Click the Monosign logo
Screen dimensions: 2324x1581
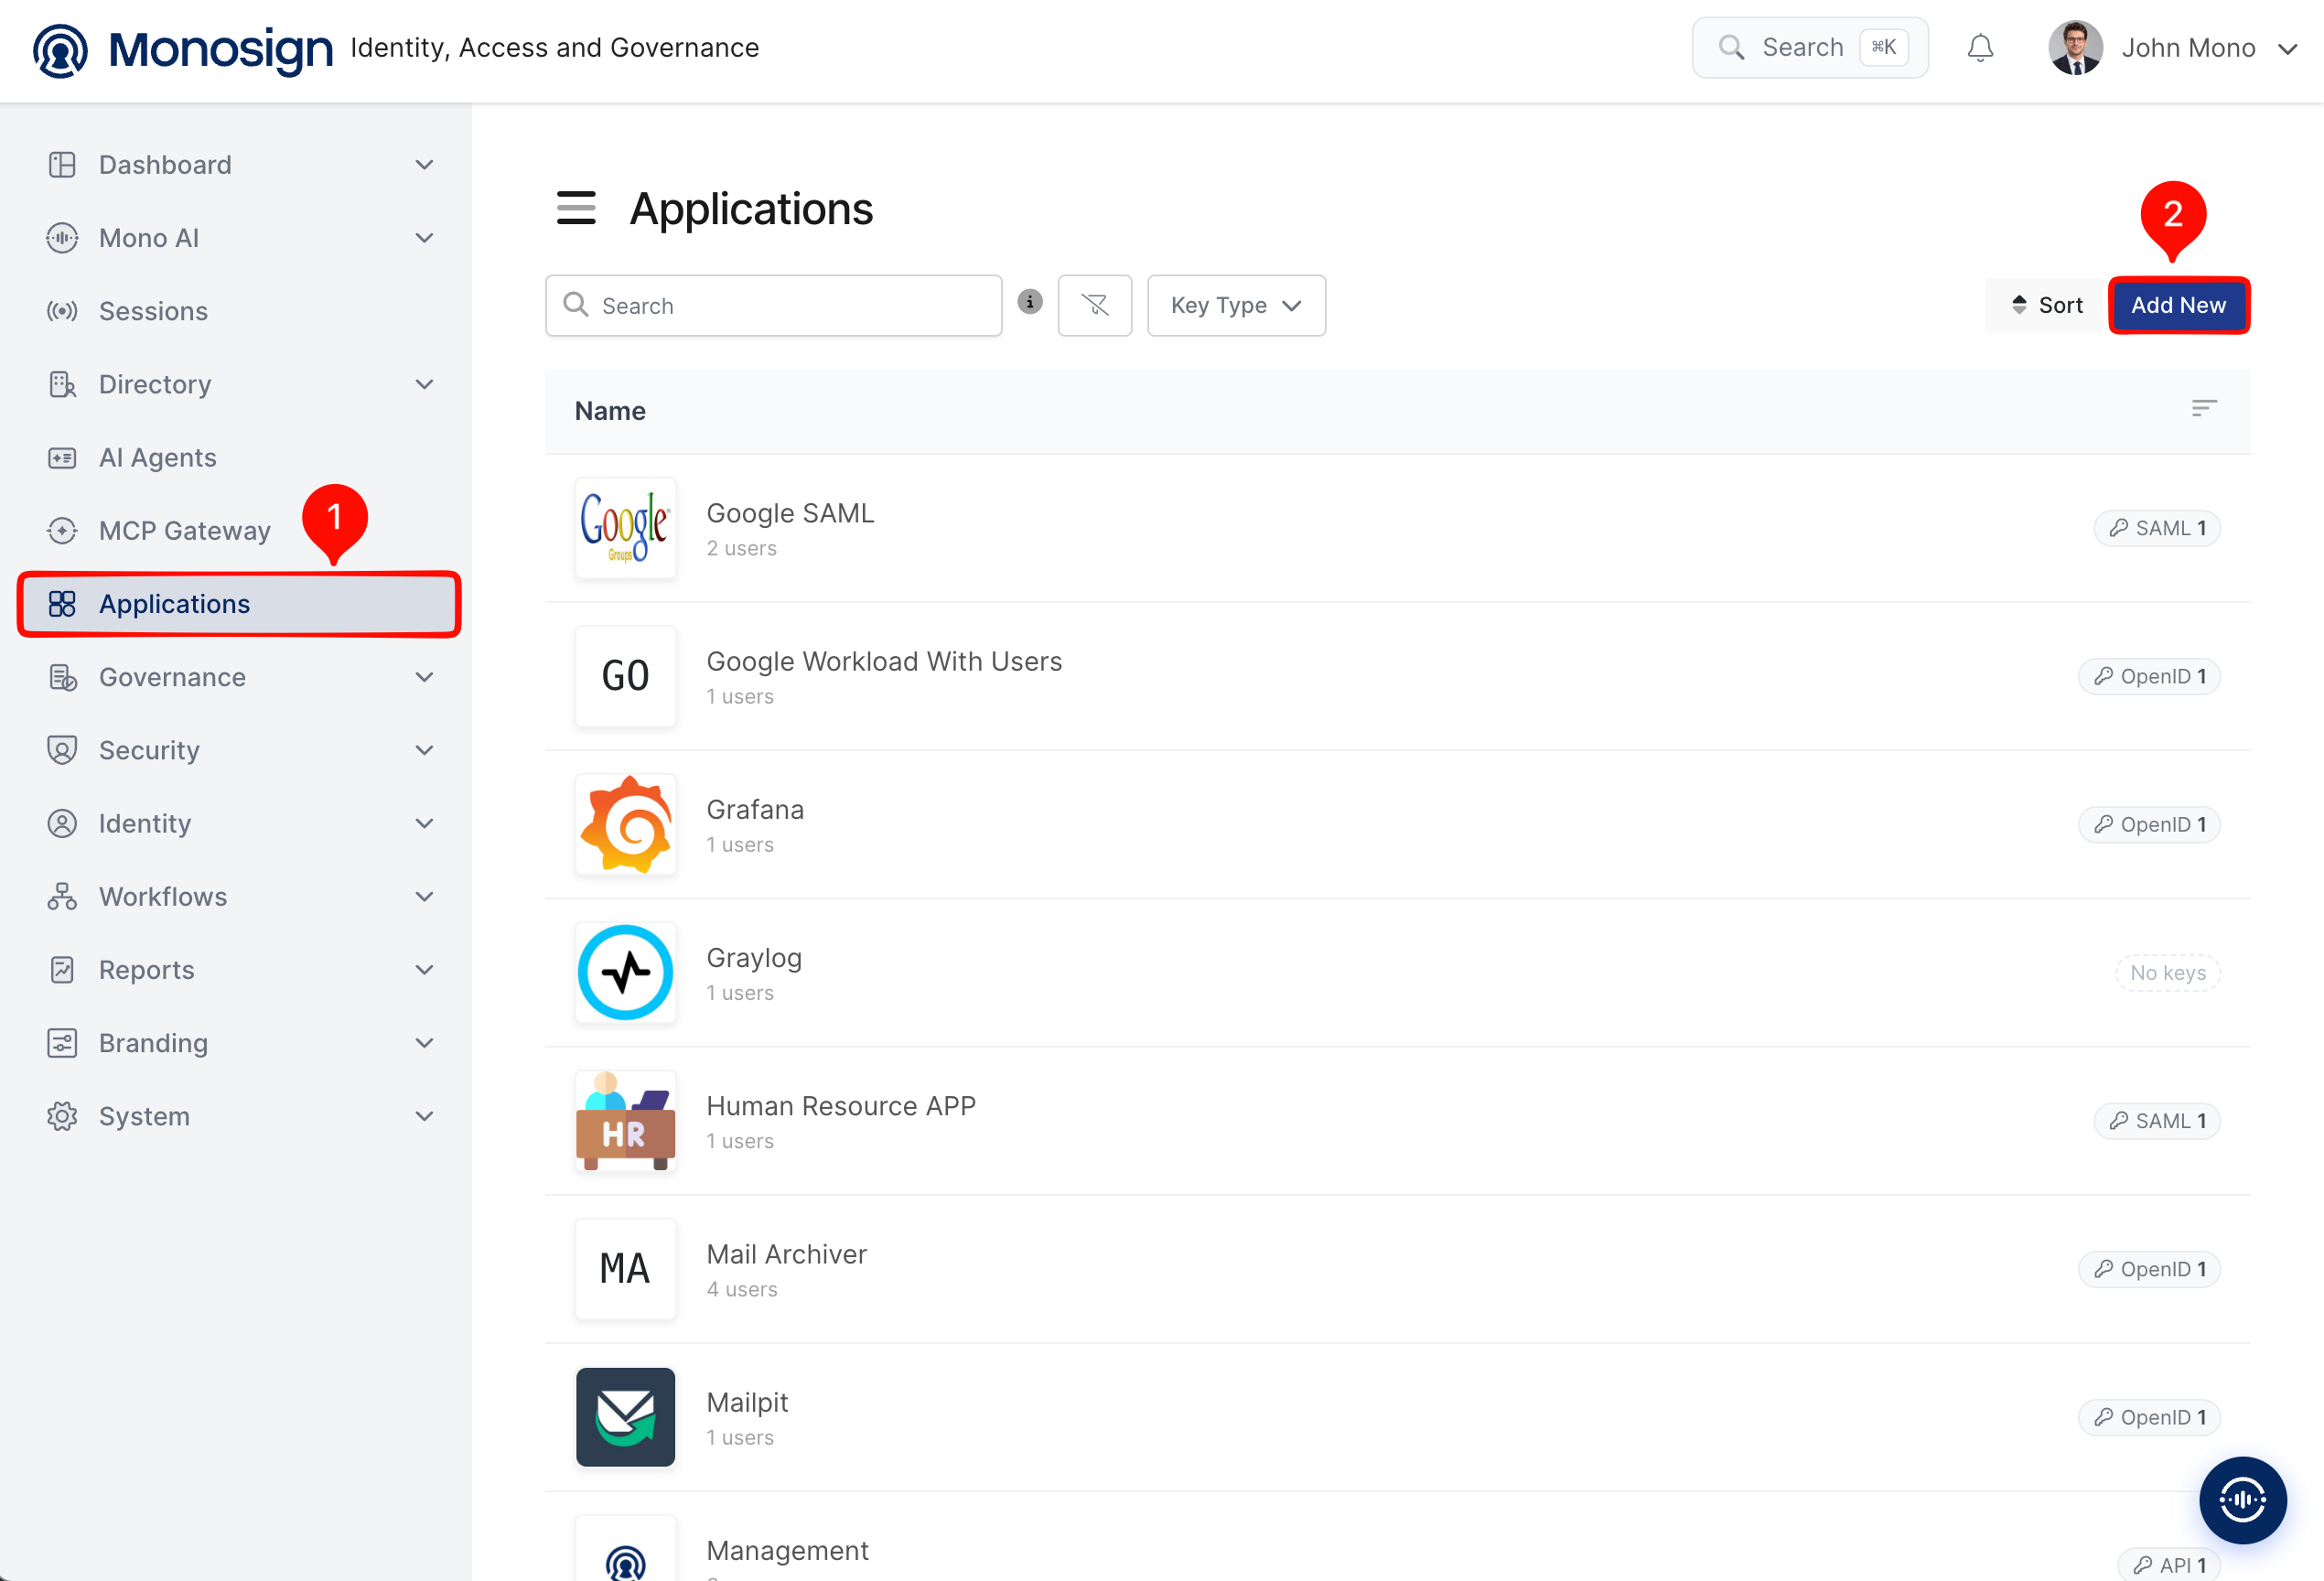183,49
